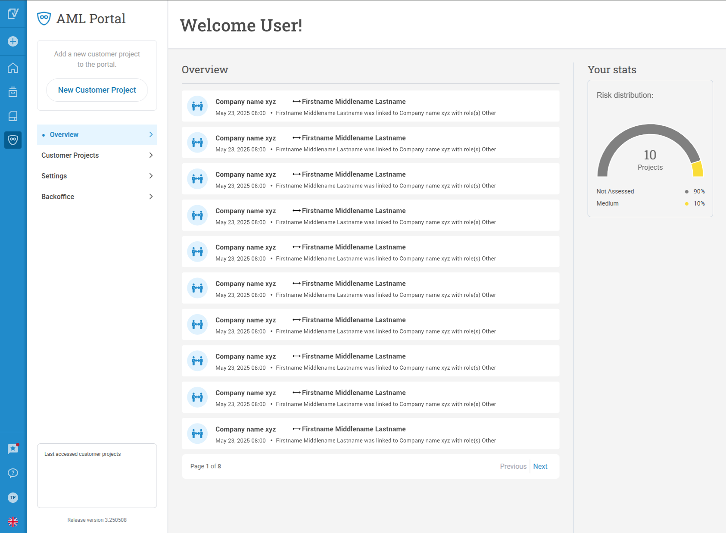726x533 pixels.
Task: Click the Previous page link
Action: 513,466
